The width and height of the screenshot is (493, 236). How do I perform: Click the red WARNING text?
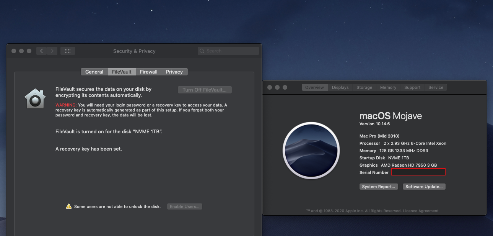66,105
